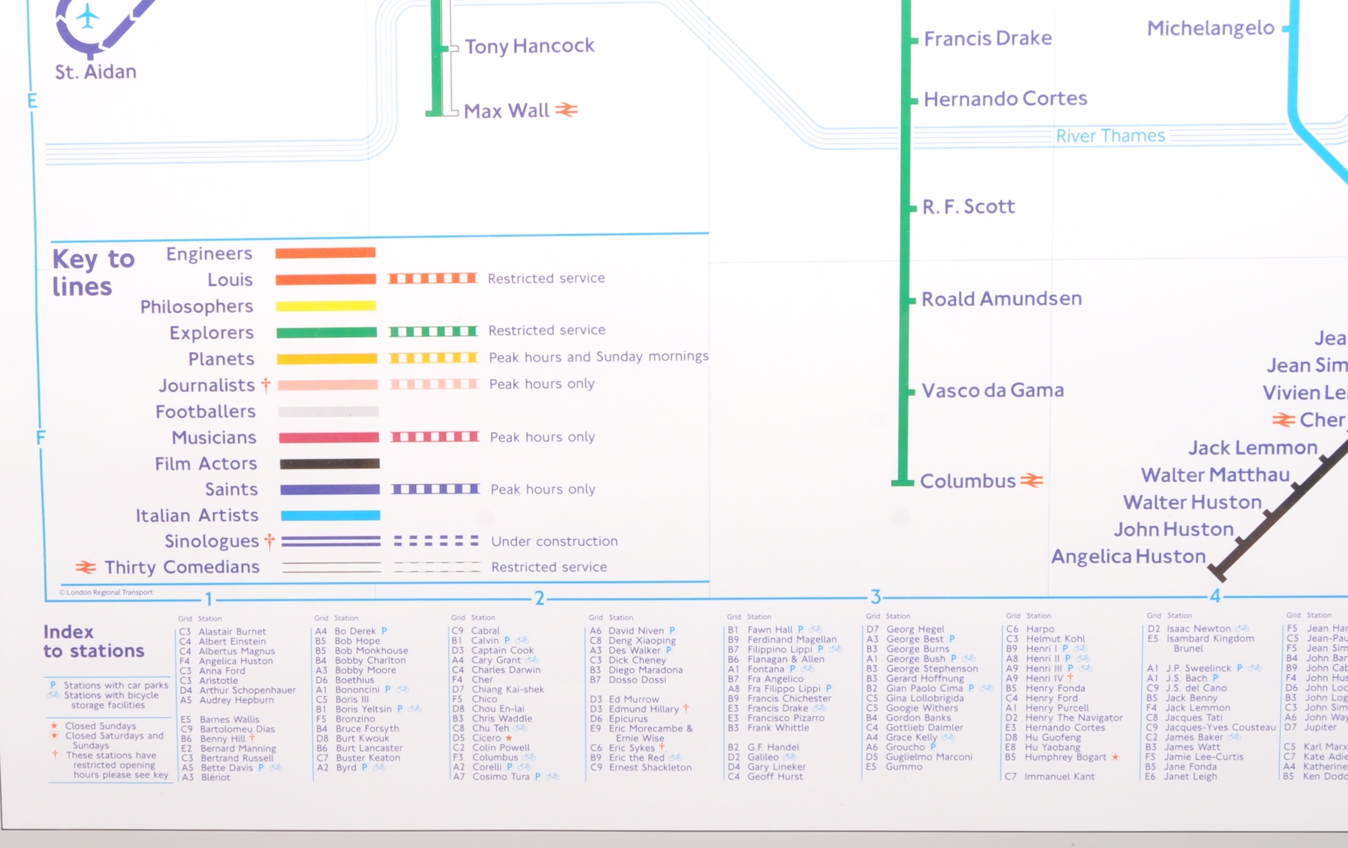Click the rail symbol left of Cher
This screenshot has width=1348, height=848.
[1283, 420]
